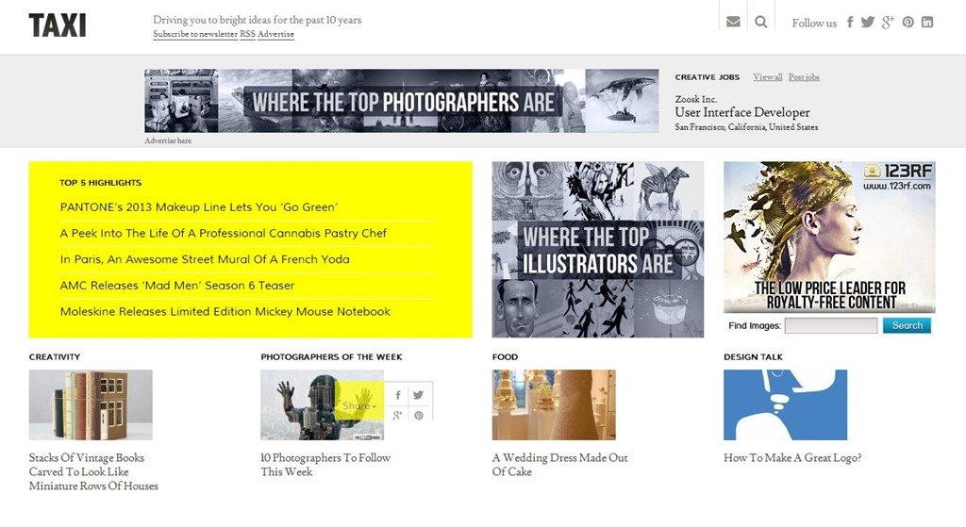Click the envelope newsletter icon in header
The width and height of the screenshot is (966, 527).
click(733, 23)
